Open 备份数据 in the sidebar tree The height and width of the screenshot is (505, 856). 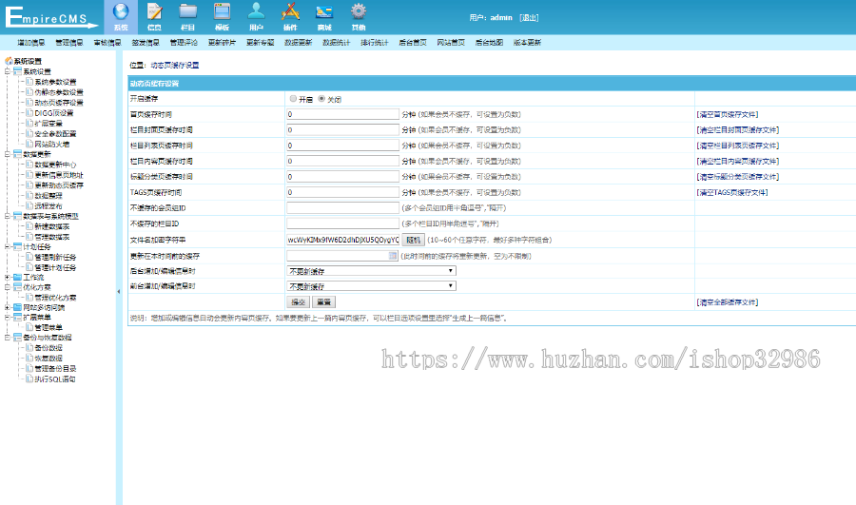click(x=49, y=347)
